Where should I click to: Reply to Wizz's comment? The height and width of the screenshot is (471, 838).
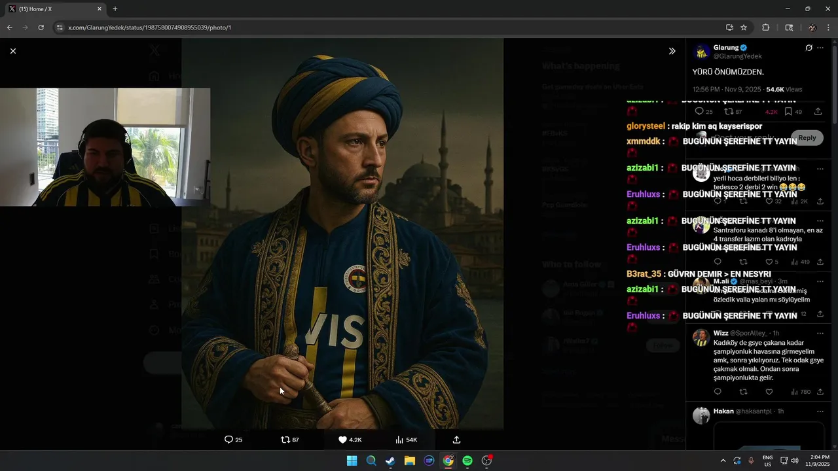[x=718, y=392]
